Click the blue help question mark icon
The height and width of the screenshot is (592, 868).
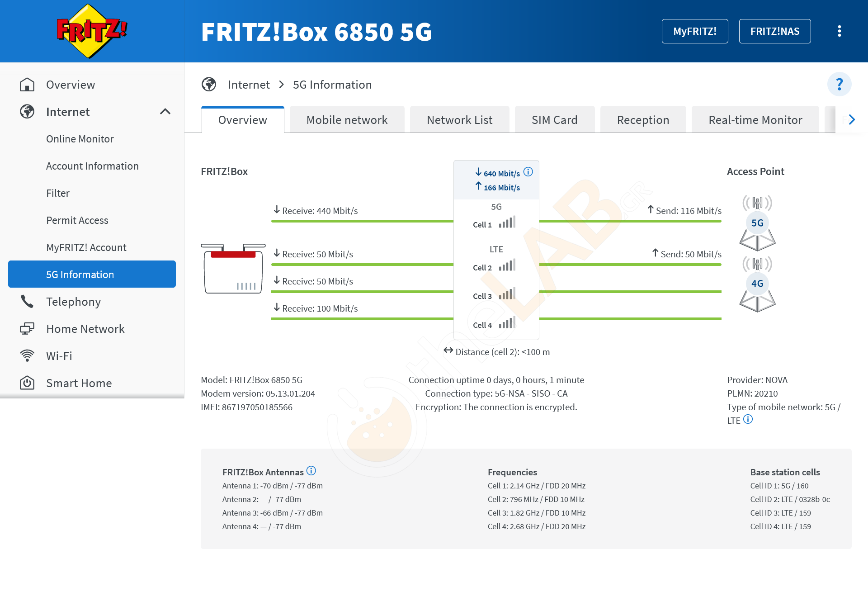tap(839, 84)
